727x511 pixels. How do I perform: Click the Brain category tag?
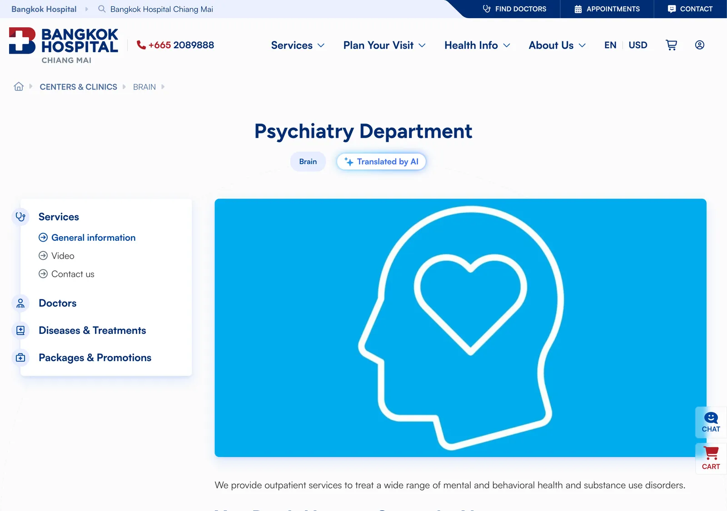[308, 161]
